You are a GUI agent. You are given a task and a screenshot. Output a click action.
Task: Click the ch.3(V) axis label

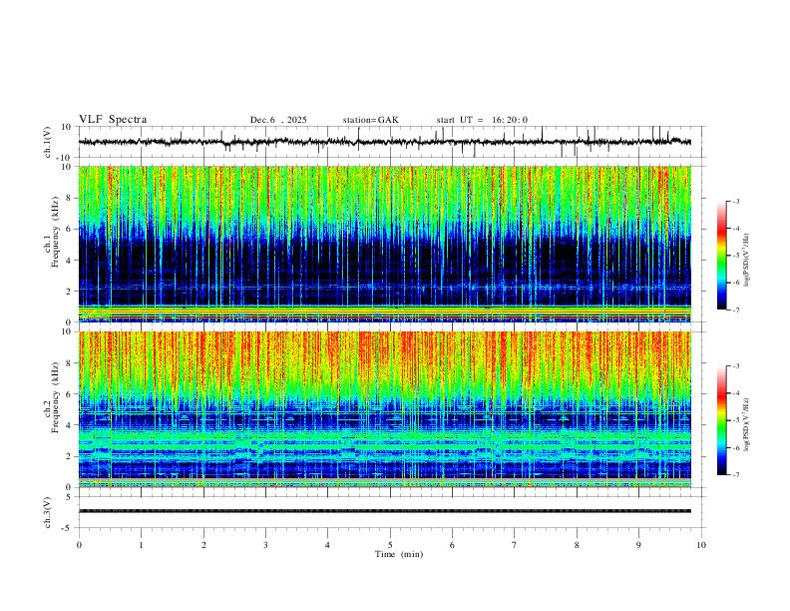pyautogui.click(x=48, y=513)
